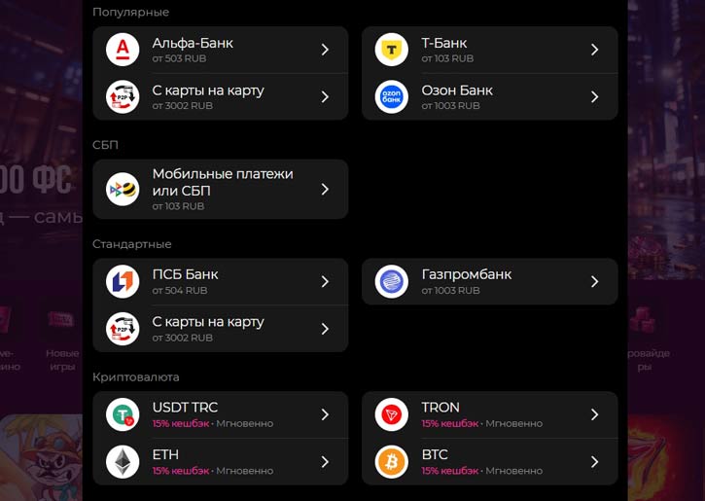The image size is (705, 501).
Task: Open Альфа-Банк chevron arrow
Action: [x=325, y=50]
